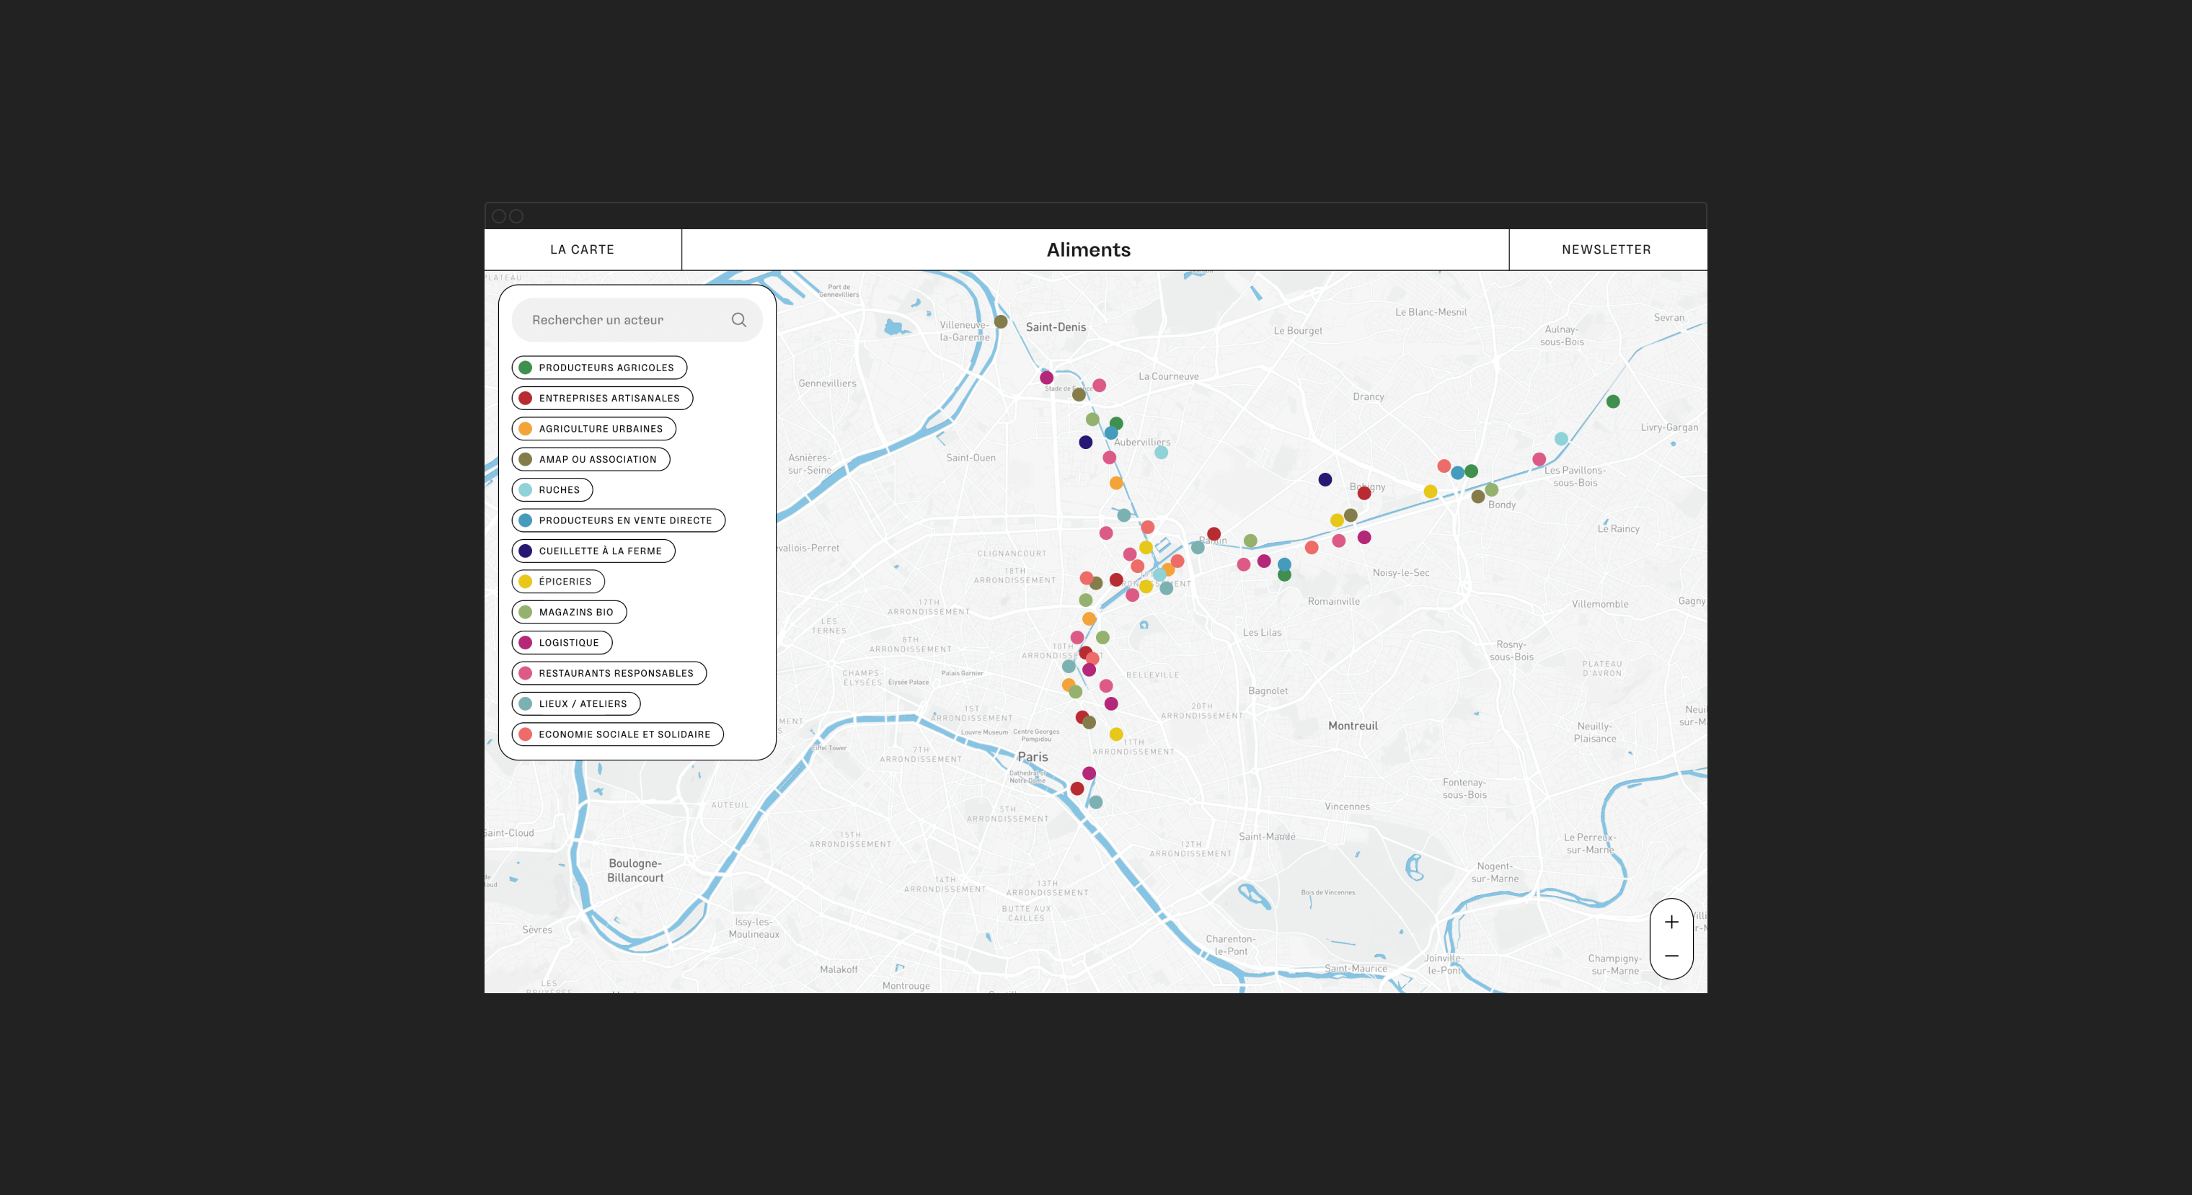Click the Montreuil map label
2192x1195 pixels.
point(1353,726)
